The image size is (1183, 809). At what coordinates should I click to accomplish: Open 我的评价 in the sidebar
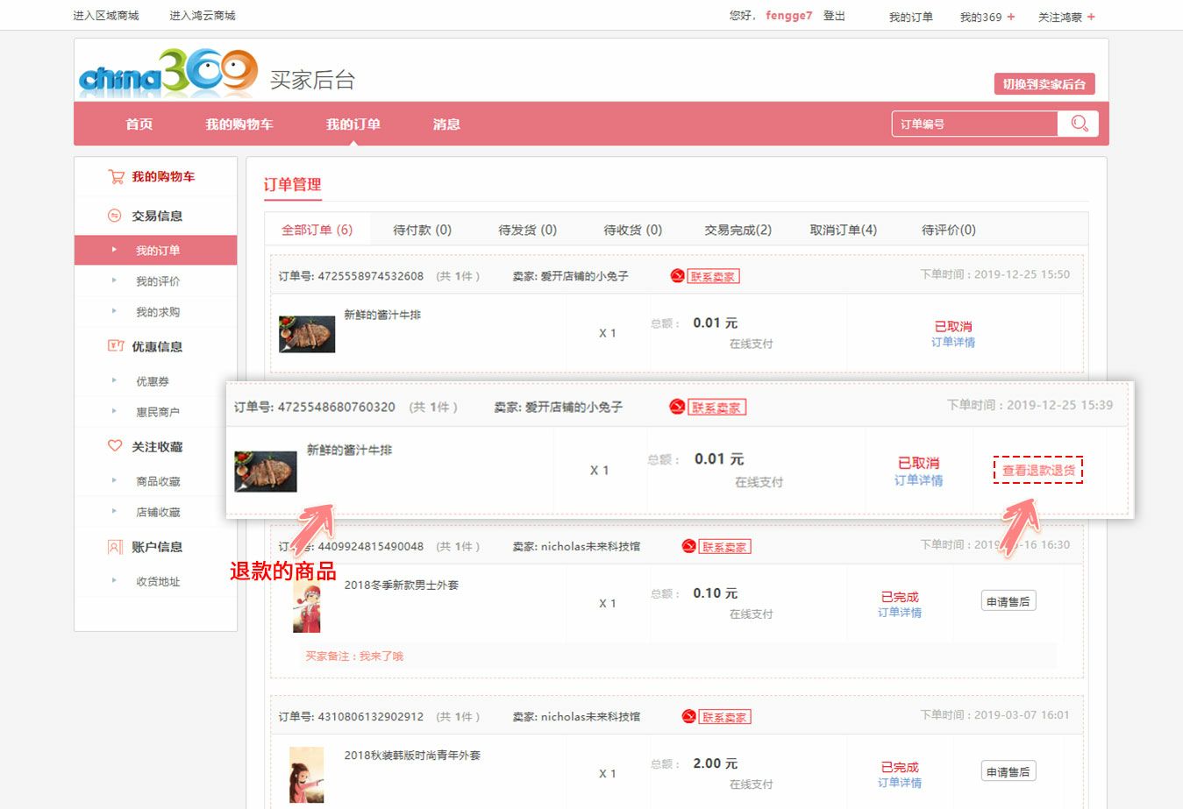click(x=158, y=281)
